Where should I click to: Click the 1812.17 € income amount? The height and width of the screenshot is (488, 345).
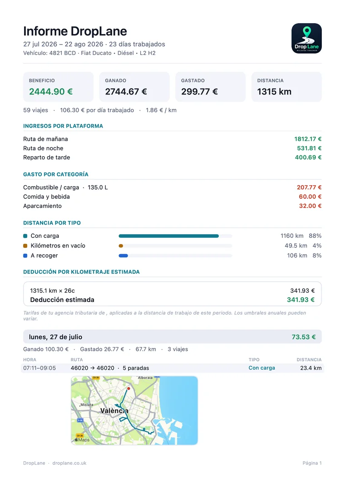point(308,139)
